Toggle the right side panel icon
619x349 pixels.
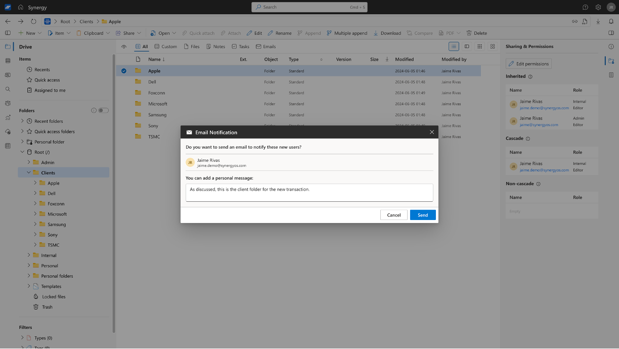coord(611,33)
